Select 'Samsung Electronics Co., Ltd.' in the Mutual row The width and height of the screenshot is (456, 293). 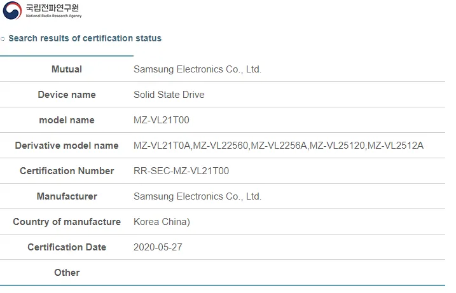click(197, 69)
